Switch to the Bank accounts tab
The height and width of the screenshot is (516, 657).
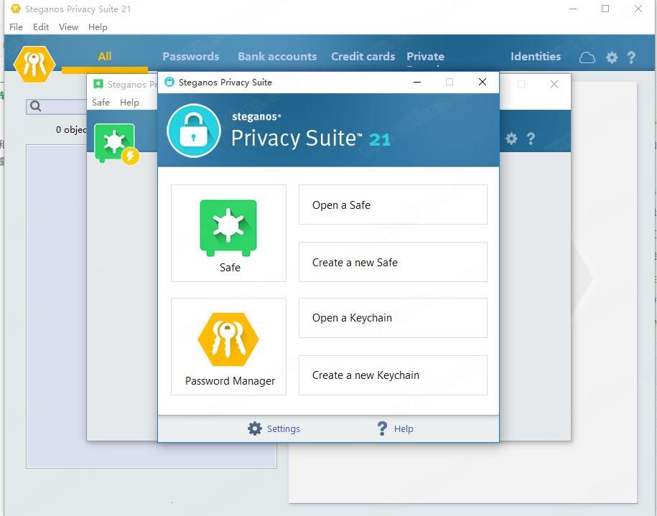tap(277, 57)
